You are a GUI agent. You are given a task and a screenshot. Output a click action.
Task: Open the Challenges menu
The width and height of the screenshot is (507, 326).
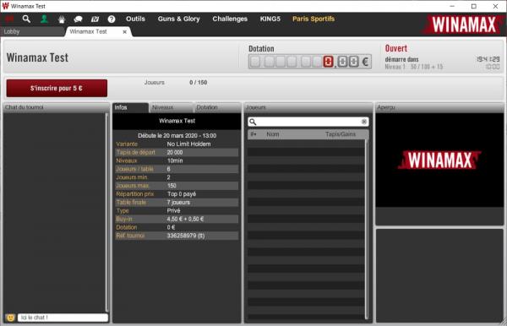230,19
